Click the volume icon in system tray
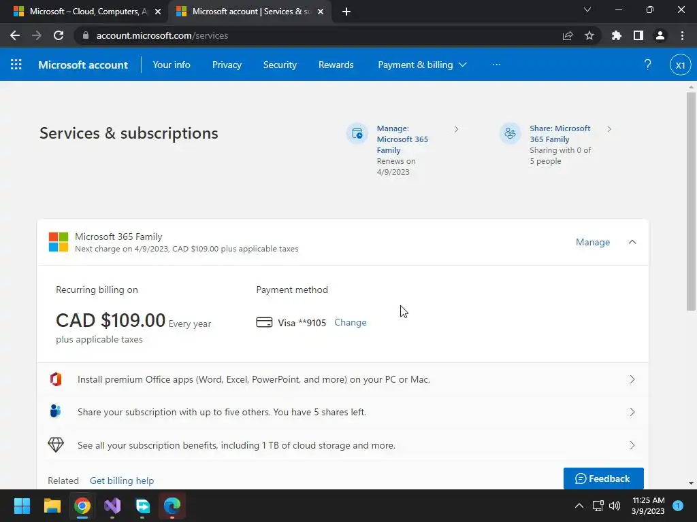 click(615, 506)
